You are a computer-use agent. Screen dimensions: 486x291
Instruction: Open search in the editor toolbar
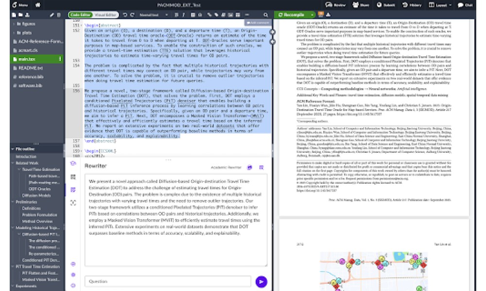[266, 15]
